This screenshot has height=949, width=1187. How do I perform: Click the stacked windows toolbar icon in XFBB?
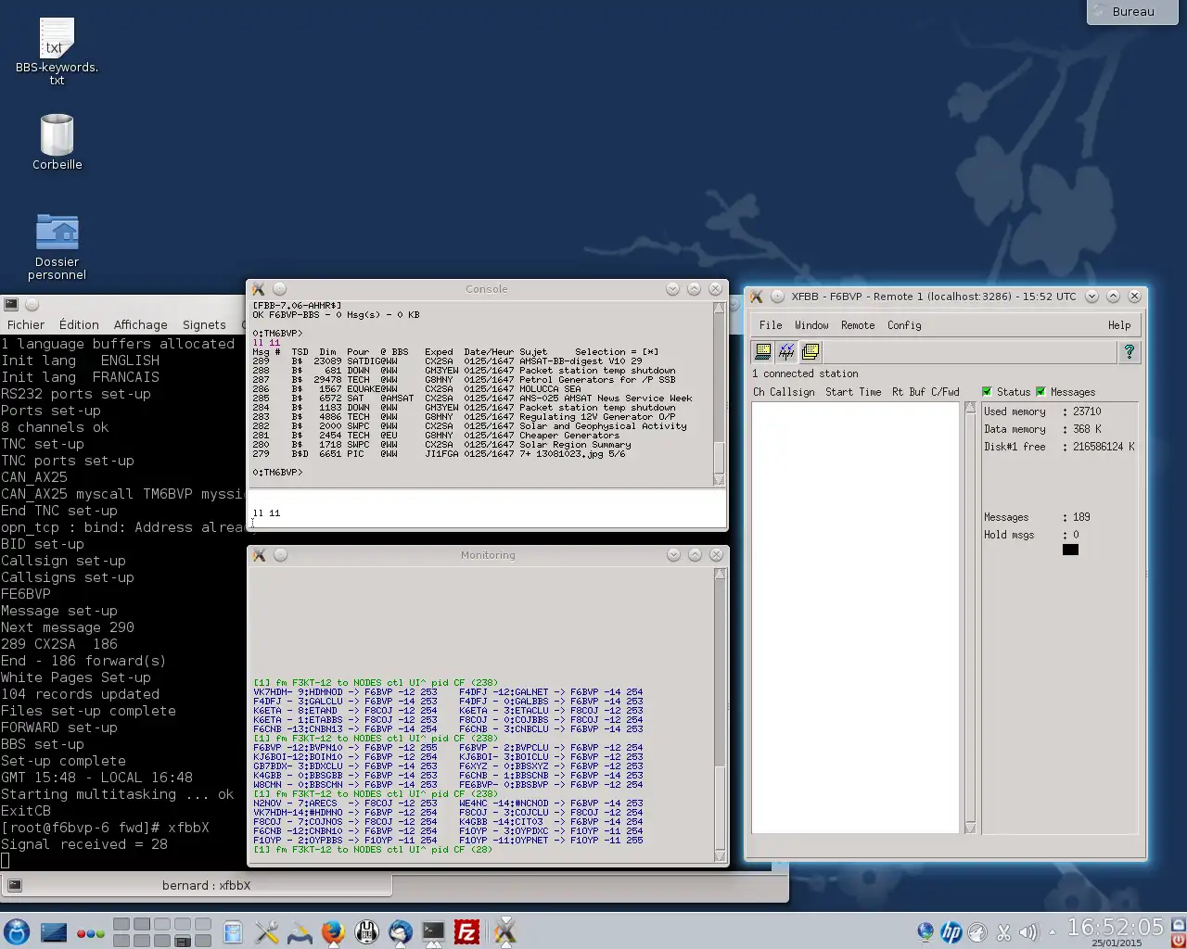pos(810,351)
